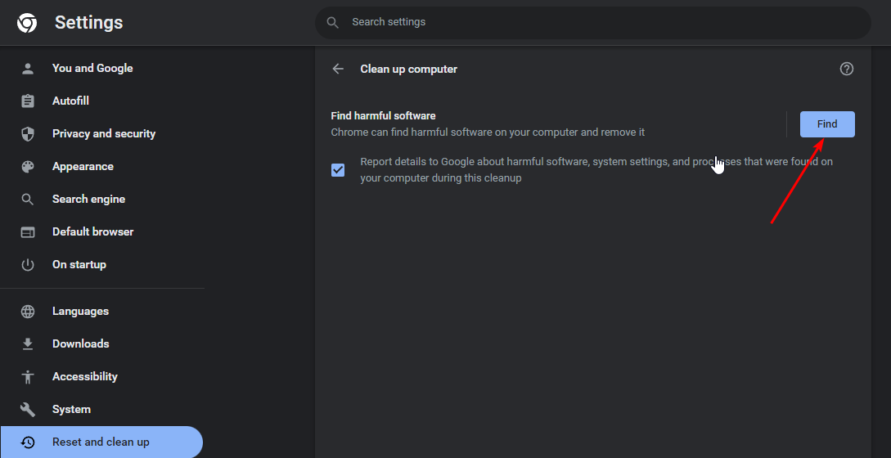The height and width of the screenshot is (458, 891).
Task: Type in the Search settings field
Action: [x=605, y=22]
